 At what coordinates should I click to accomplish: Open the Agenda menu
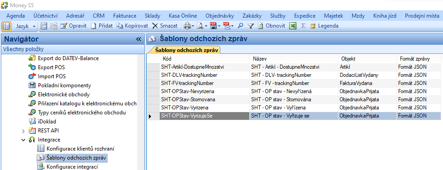click(15, 16)
